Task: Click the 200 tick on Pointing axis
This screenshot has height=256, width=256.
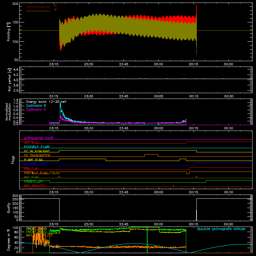Action: (15, 4)
